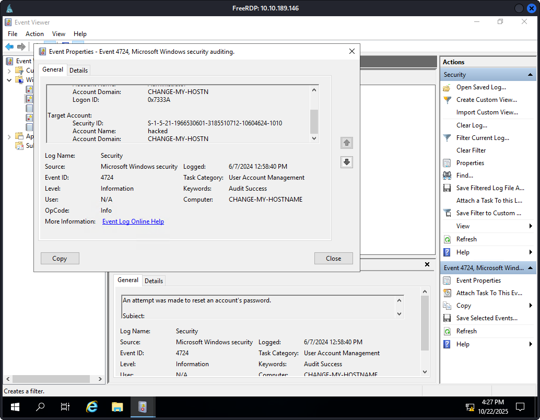Expand the View submenu arrow
The width and height of the screenshot is (540, 420).
[x=531, y=226]
